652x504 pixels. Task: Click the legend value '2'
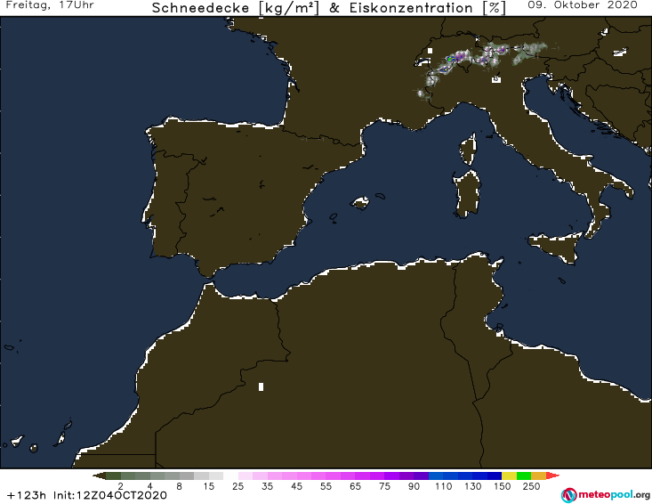121,486
